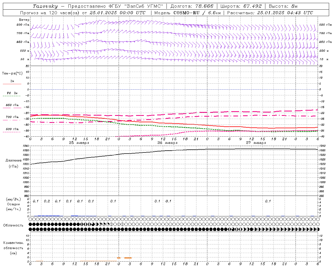Click the computed timestamp "25.01.2025 04:43 UTC"
This screenshot has width=333, height=266.
[285, 13]
